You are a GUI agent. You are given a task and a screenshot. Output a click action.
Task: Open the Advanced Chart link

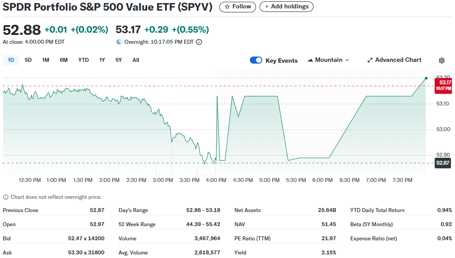[394, 60]
